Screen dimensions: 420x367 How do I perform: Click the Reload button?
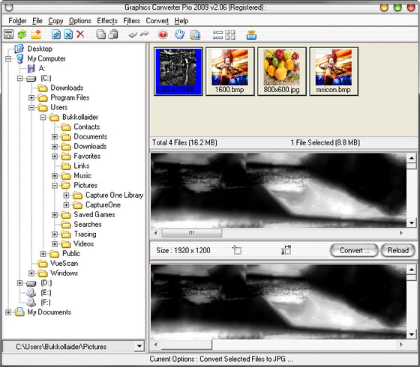click(397, 250)
